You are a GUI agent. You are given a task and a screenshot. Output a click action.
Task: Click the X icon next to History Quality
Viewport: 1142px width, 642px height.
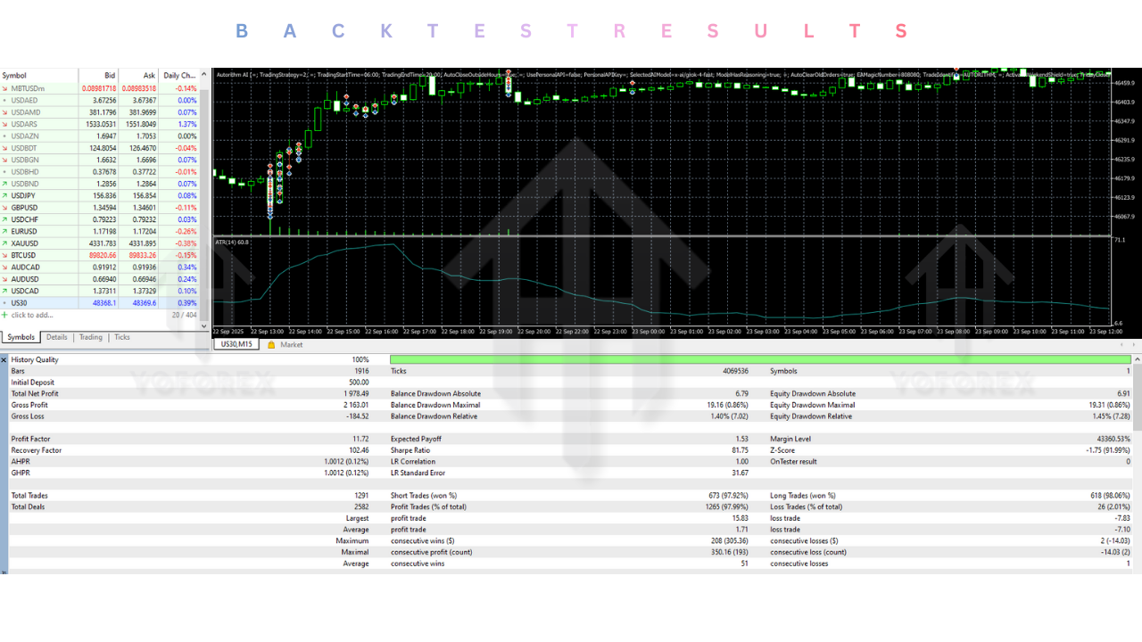click(4, 359)
